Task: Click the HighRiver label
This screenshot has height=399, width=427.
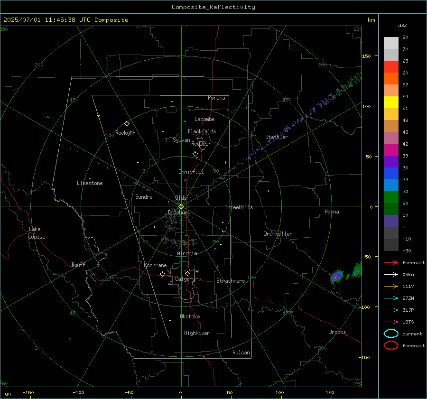Action: (197, 333)
